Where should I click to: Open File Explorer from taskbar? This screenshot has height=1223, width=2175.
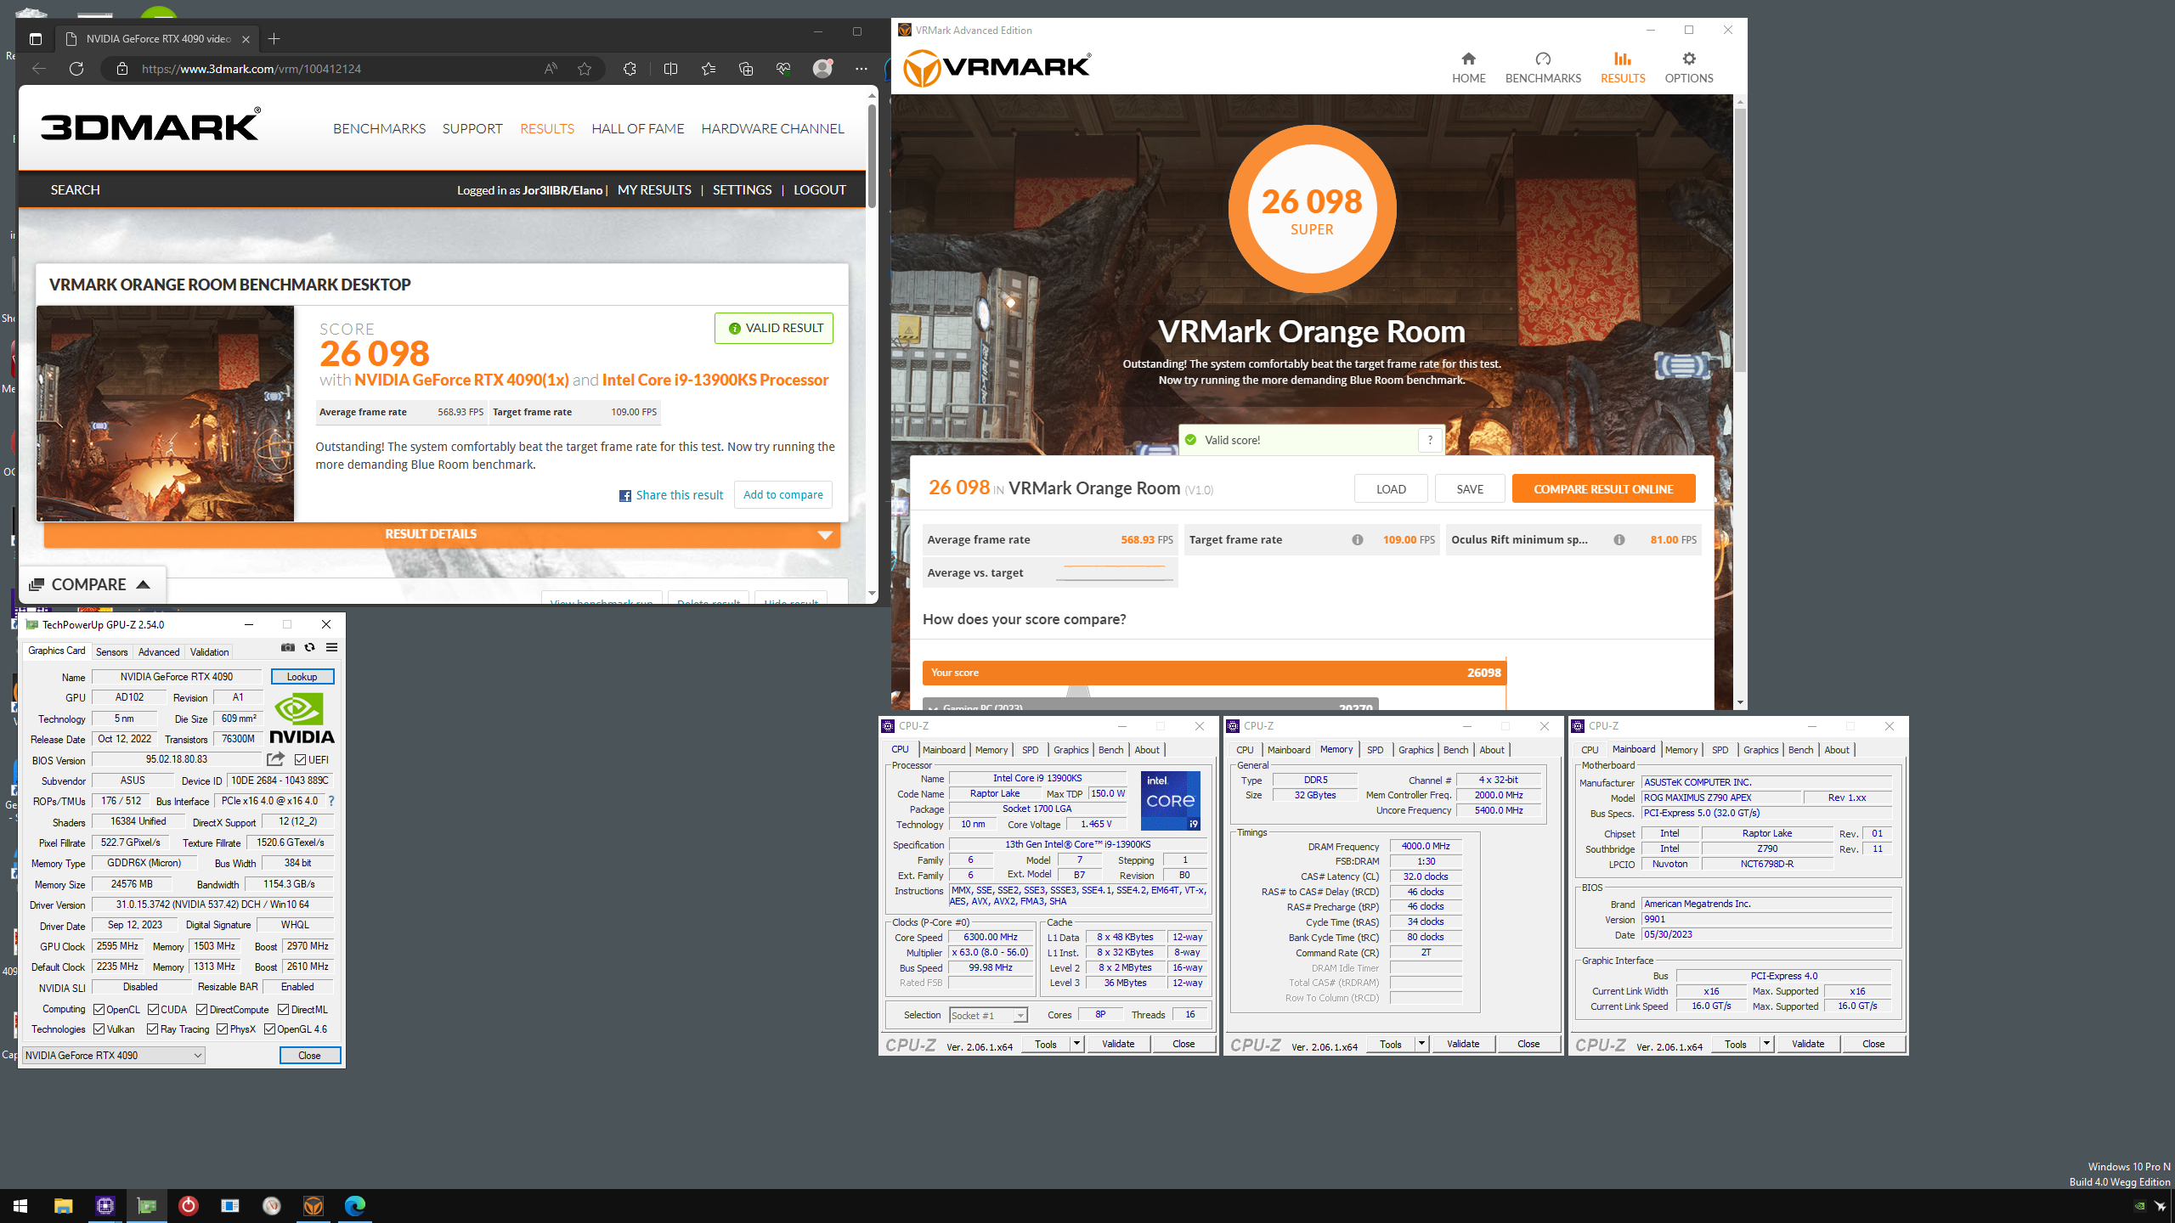[63, 1206]
